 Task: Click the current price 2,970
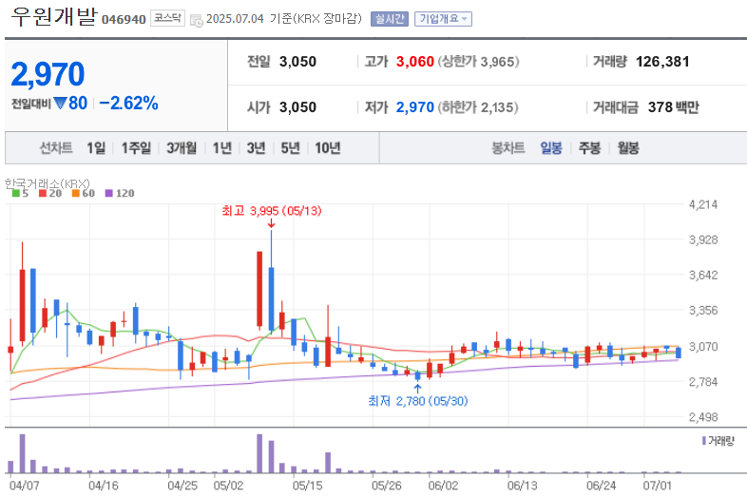pyautogui.click(x=48, y=74)
